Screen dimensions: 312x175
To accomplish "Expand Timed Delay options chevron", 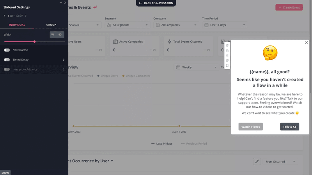I will (64, 60).
